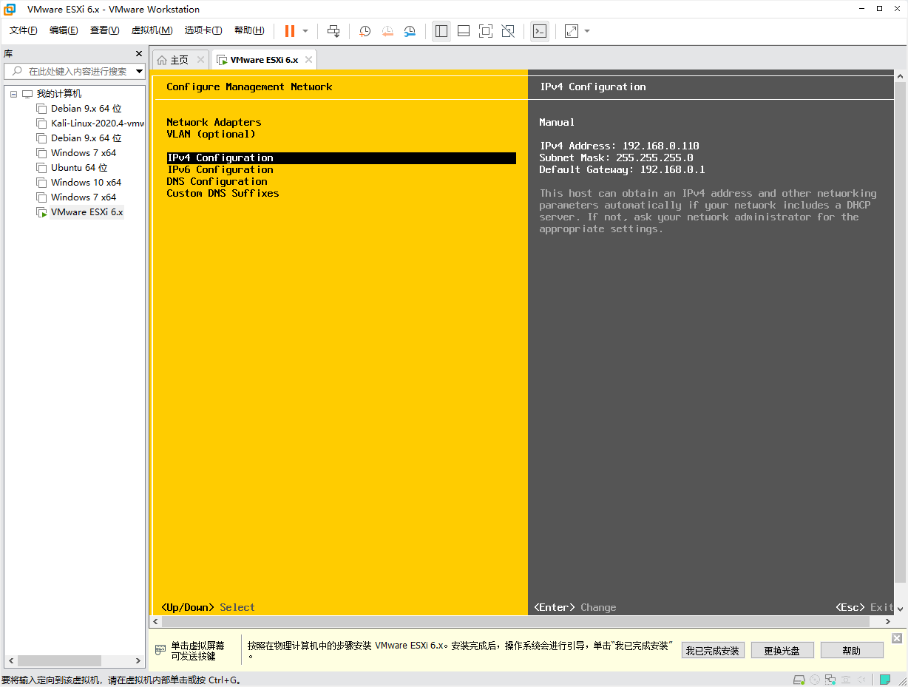Click the keyboard icon in the hint bar
Screen dimensions: 908x687
[x=160, y=650]
